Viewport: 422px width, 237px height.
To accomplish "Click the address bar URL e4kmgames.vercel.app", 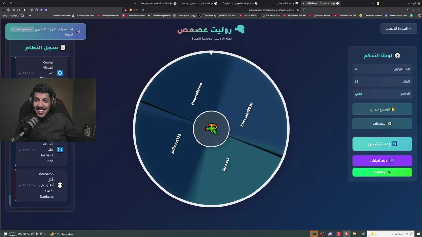I will point(271,10).
